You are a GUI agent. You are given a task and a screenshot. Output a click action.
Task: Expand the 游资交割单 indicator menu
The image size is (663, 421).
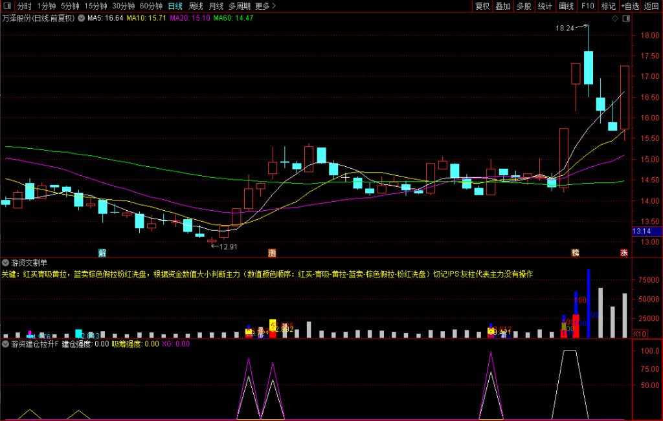[x=6, y=263]
